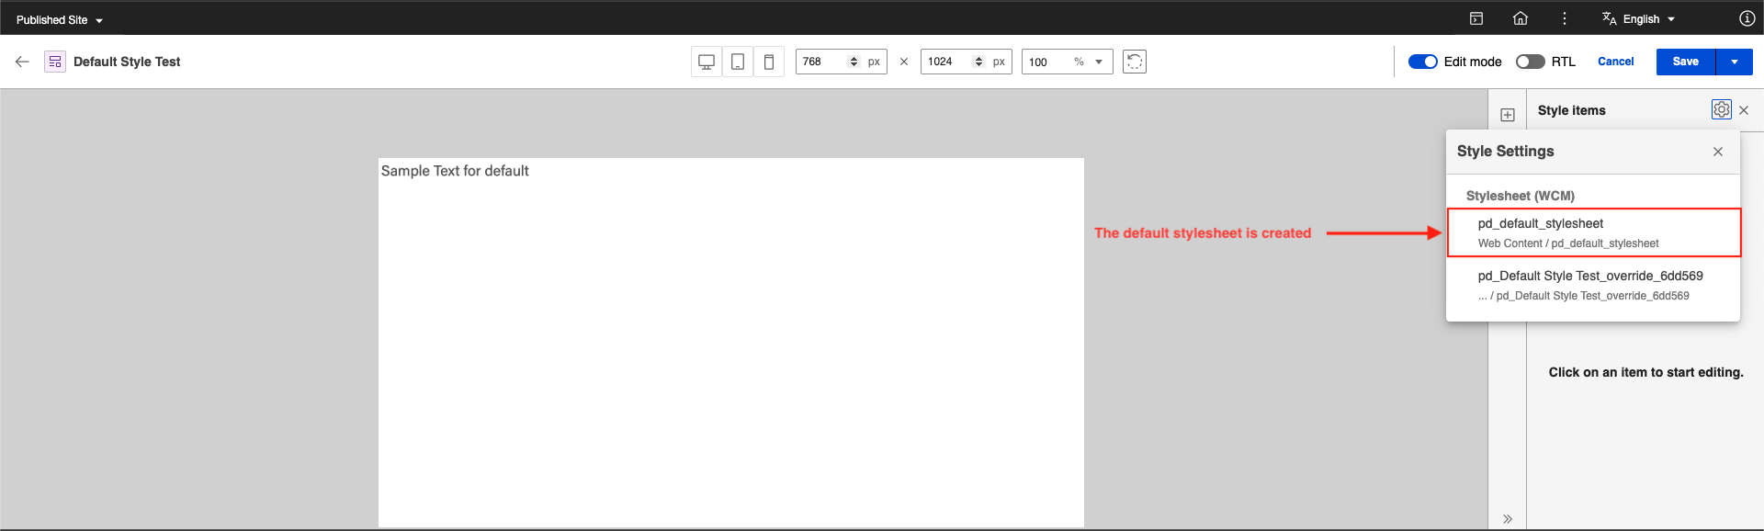Screen dimensions: 1764x531
Task: Enable the RTL toggle
Action: click(1530, 62)
